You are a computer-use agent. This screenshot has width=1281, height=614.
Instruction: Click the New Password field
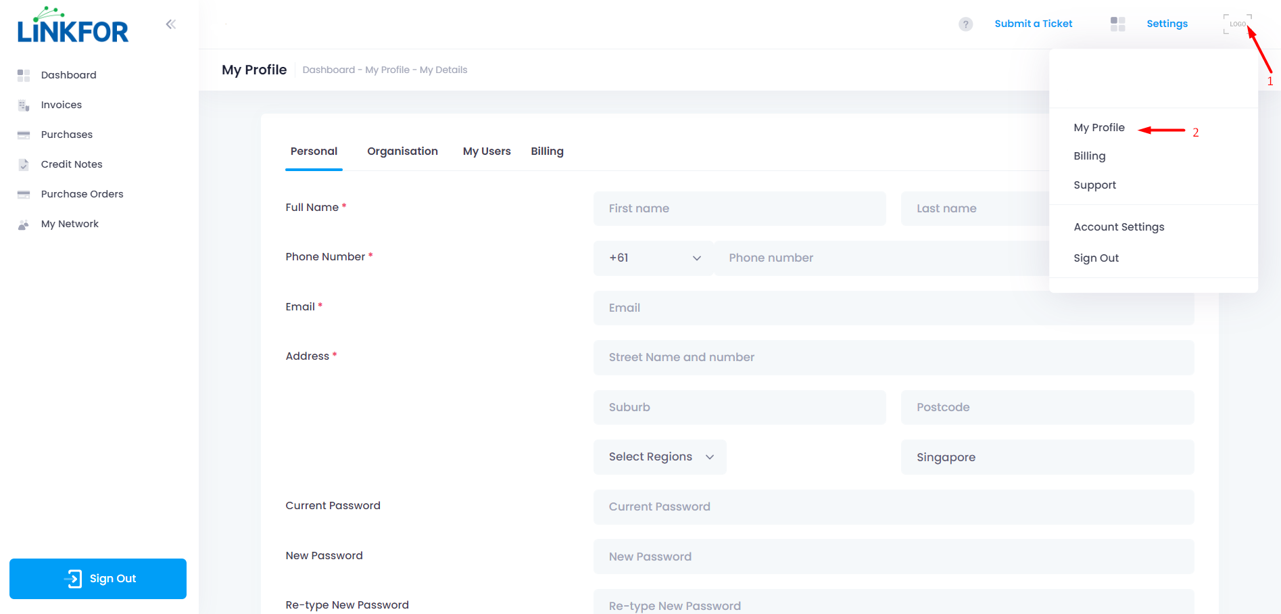coord(894,557)
